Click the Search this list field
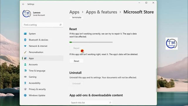 click(x=91, y=102)
